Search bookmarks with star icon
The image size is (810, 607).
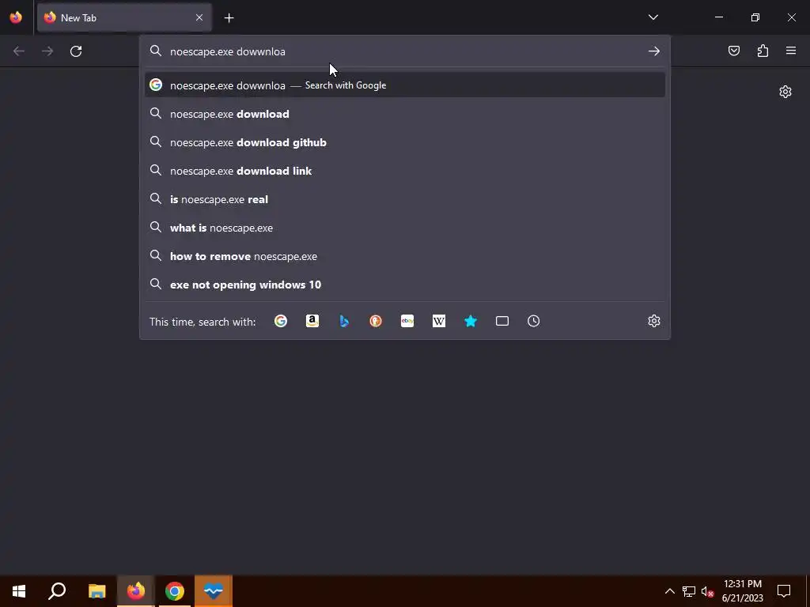click(471, 321)
